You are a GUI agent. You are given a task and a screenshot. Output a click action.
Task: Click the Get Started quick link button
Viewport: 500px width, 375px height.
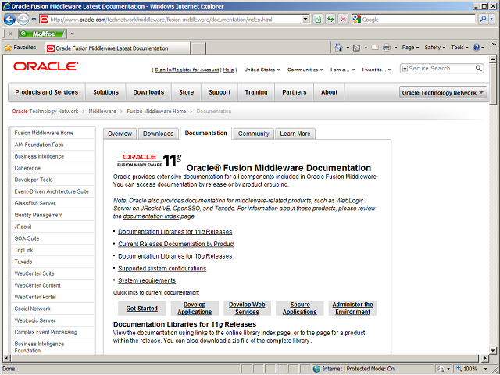pos(142,308)
